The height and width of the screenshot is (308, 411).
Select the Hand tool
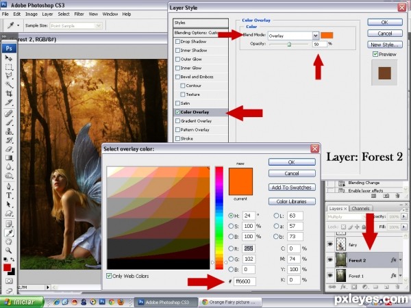click(9, 242)
